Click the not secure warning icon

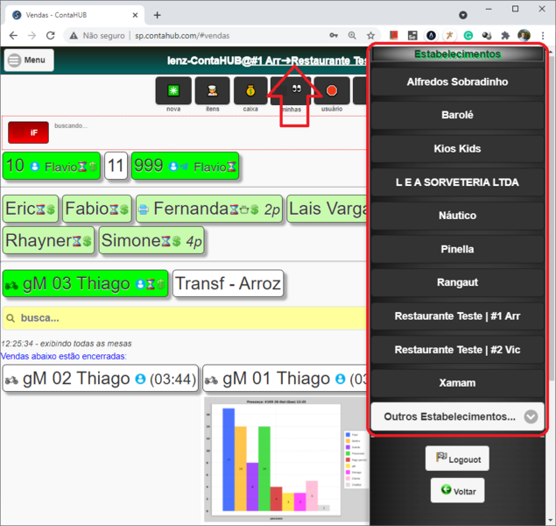click(74, 35)
